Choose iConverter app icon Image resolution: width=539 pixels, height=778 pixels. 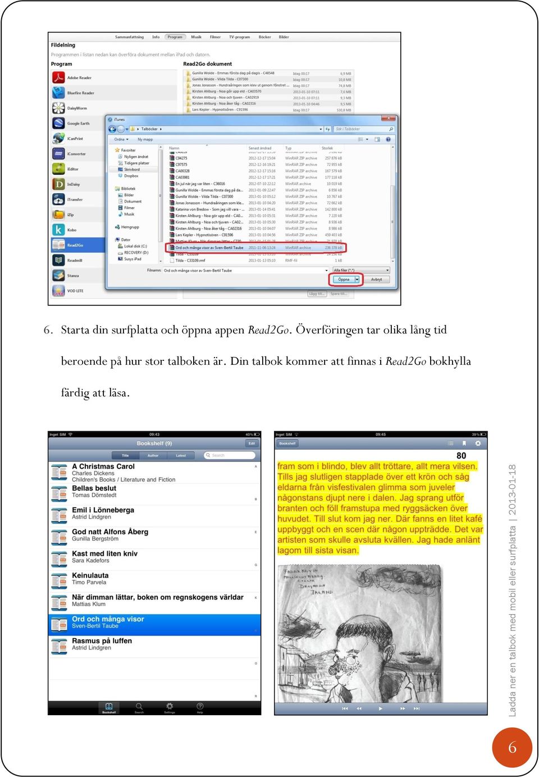coord(59,154)
